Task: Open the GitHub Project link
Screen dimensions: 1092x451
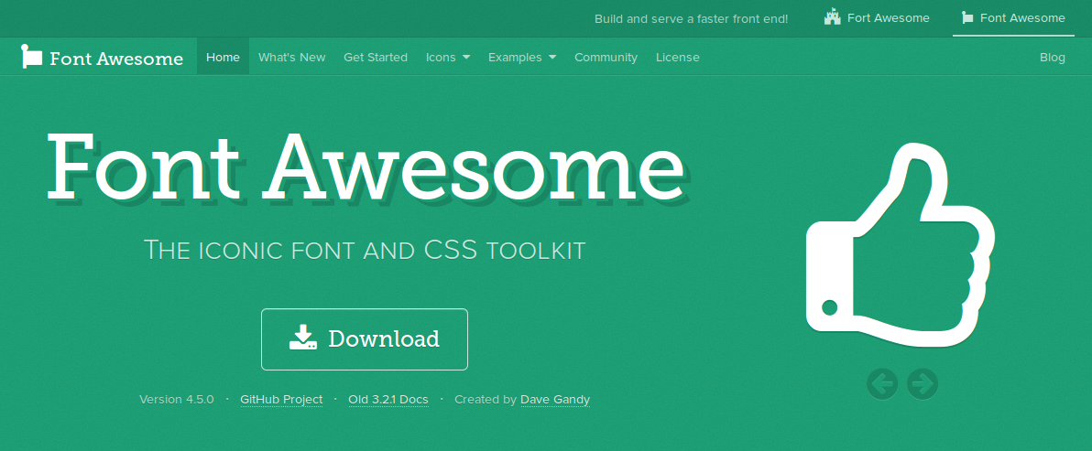Action: 281,400
